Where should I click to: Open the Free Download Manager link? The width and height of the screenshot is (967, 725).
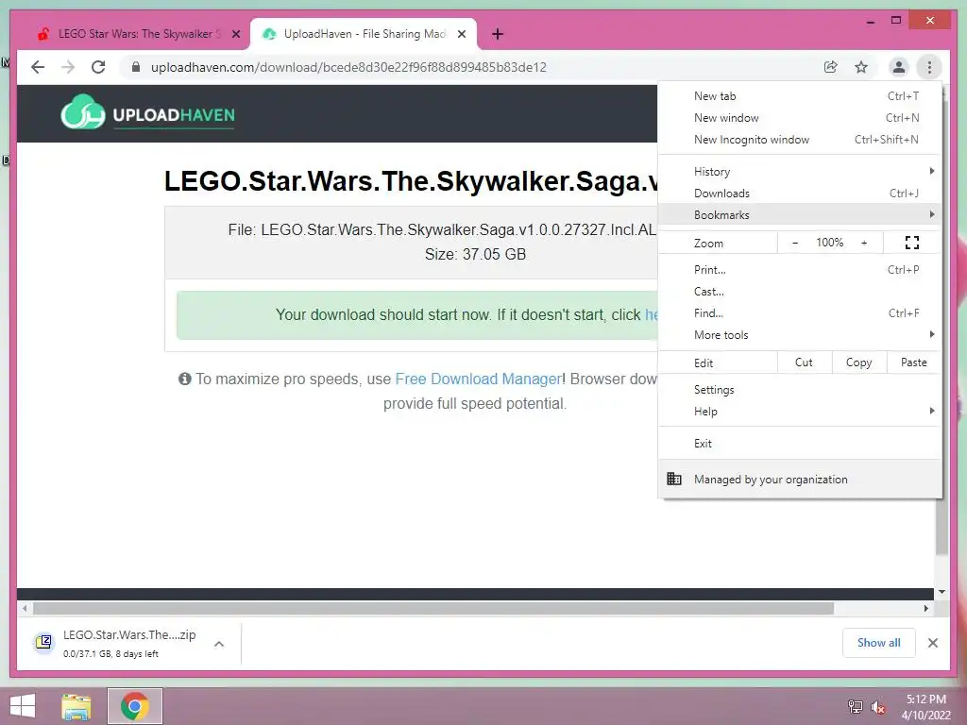pos(478,379)
